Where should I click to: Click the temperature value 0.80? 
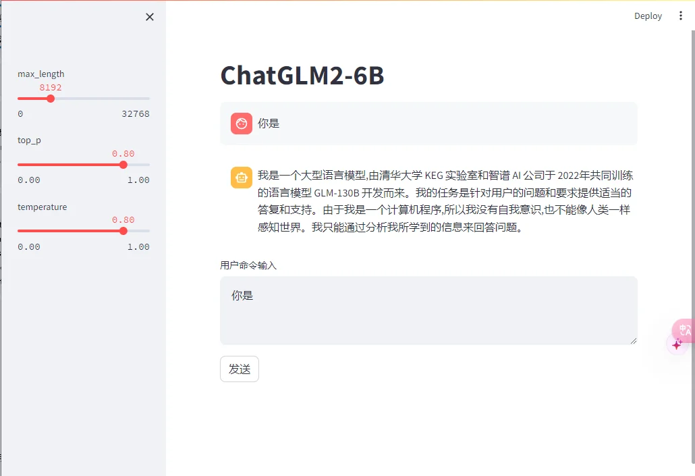click(123, 220)
